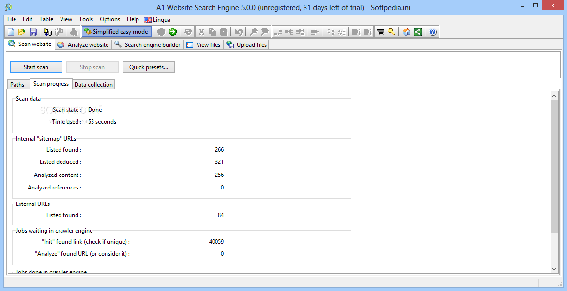The image size is (567, 291).
Task: Click the shopping cart buy icon
Action: click(380, 32)
